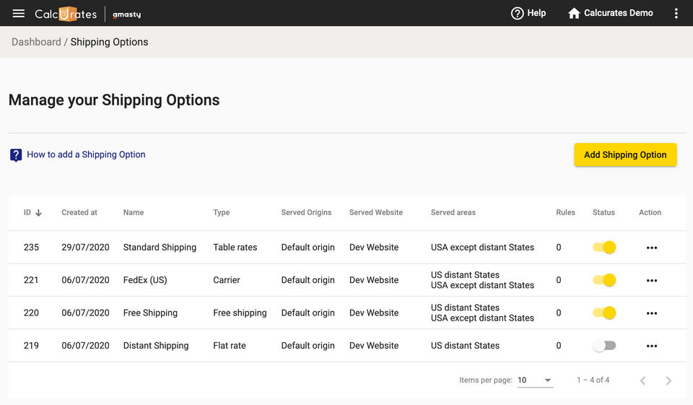This screenshot has height=405, width=693.
Task: Open Help from the question mark icon
Action: [x=517, y=13]
